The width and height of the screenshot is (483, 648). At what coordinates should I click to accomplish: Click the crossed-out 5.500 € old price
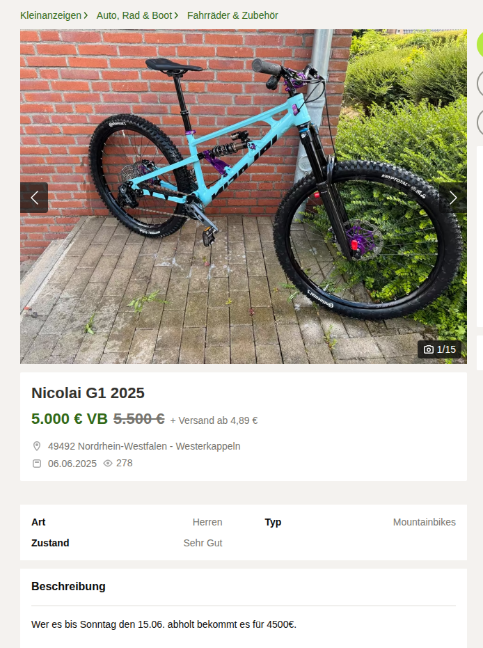(138, 418)
